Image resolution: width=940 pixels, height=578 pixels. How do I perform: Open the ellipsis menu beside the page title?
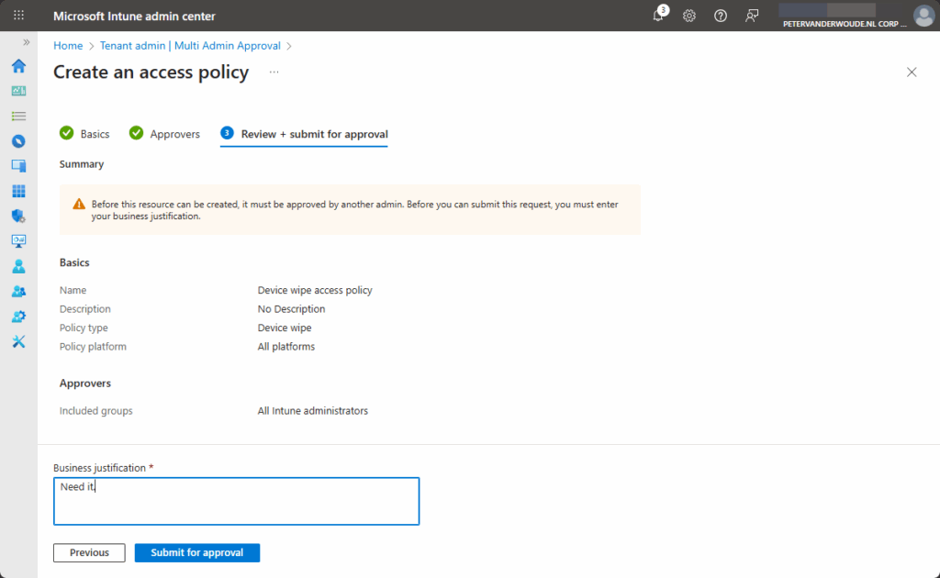coord(274,72)
